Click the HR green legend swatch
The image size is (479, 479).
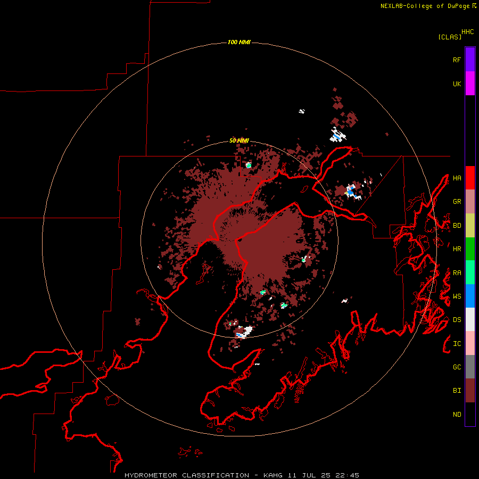470,249
